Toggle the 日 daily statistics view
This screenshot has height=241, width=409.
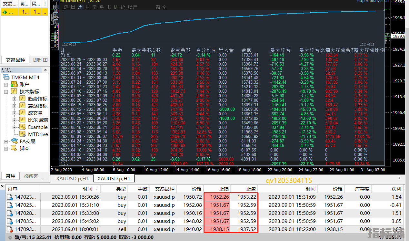click(73, 7)
